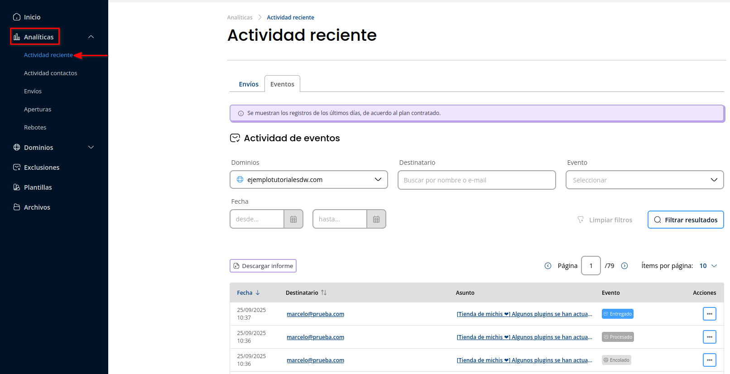This screenshot has height=374, width=730.
Task: Open the Dominios dropdown showing ejemplotutorialesdw.com
Action: [308, 180]
